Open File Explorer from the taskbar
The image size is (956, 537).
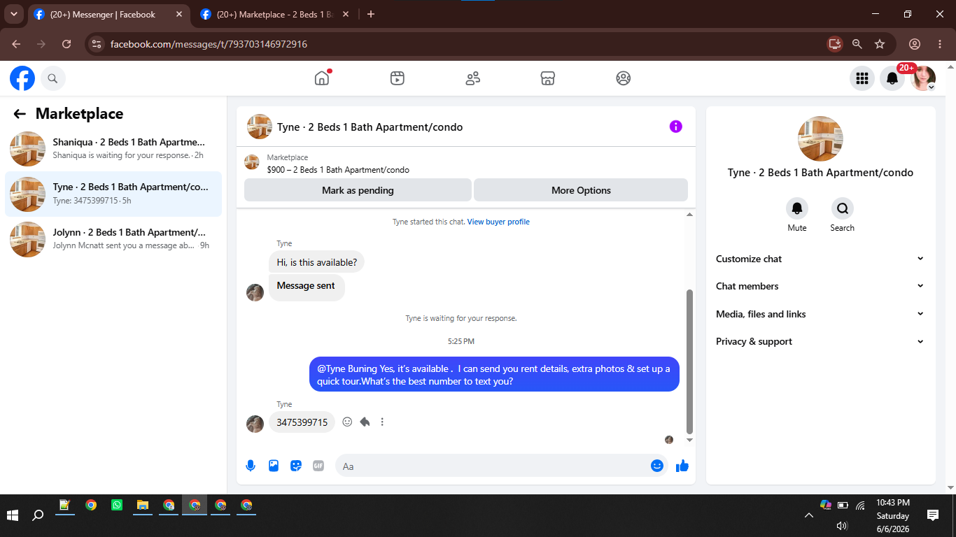(142, 505)
